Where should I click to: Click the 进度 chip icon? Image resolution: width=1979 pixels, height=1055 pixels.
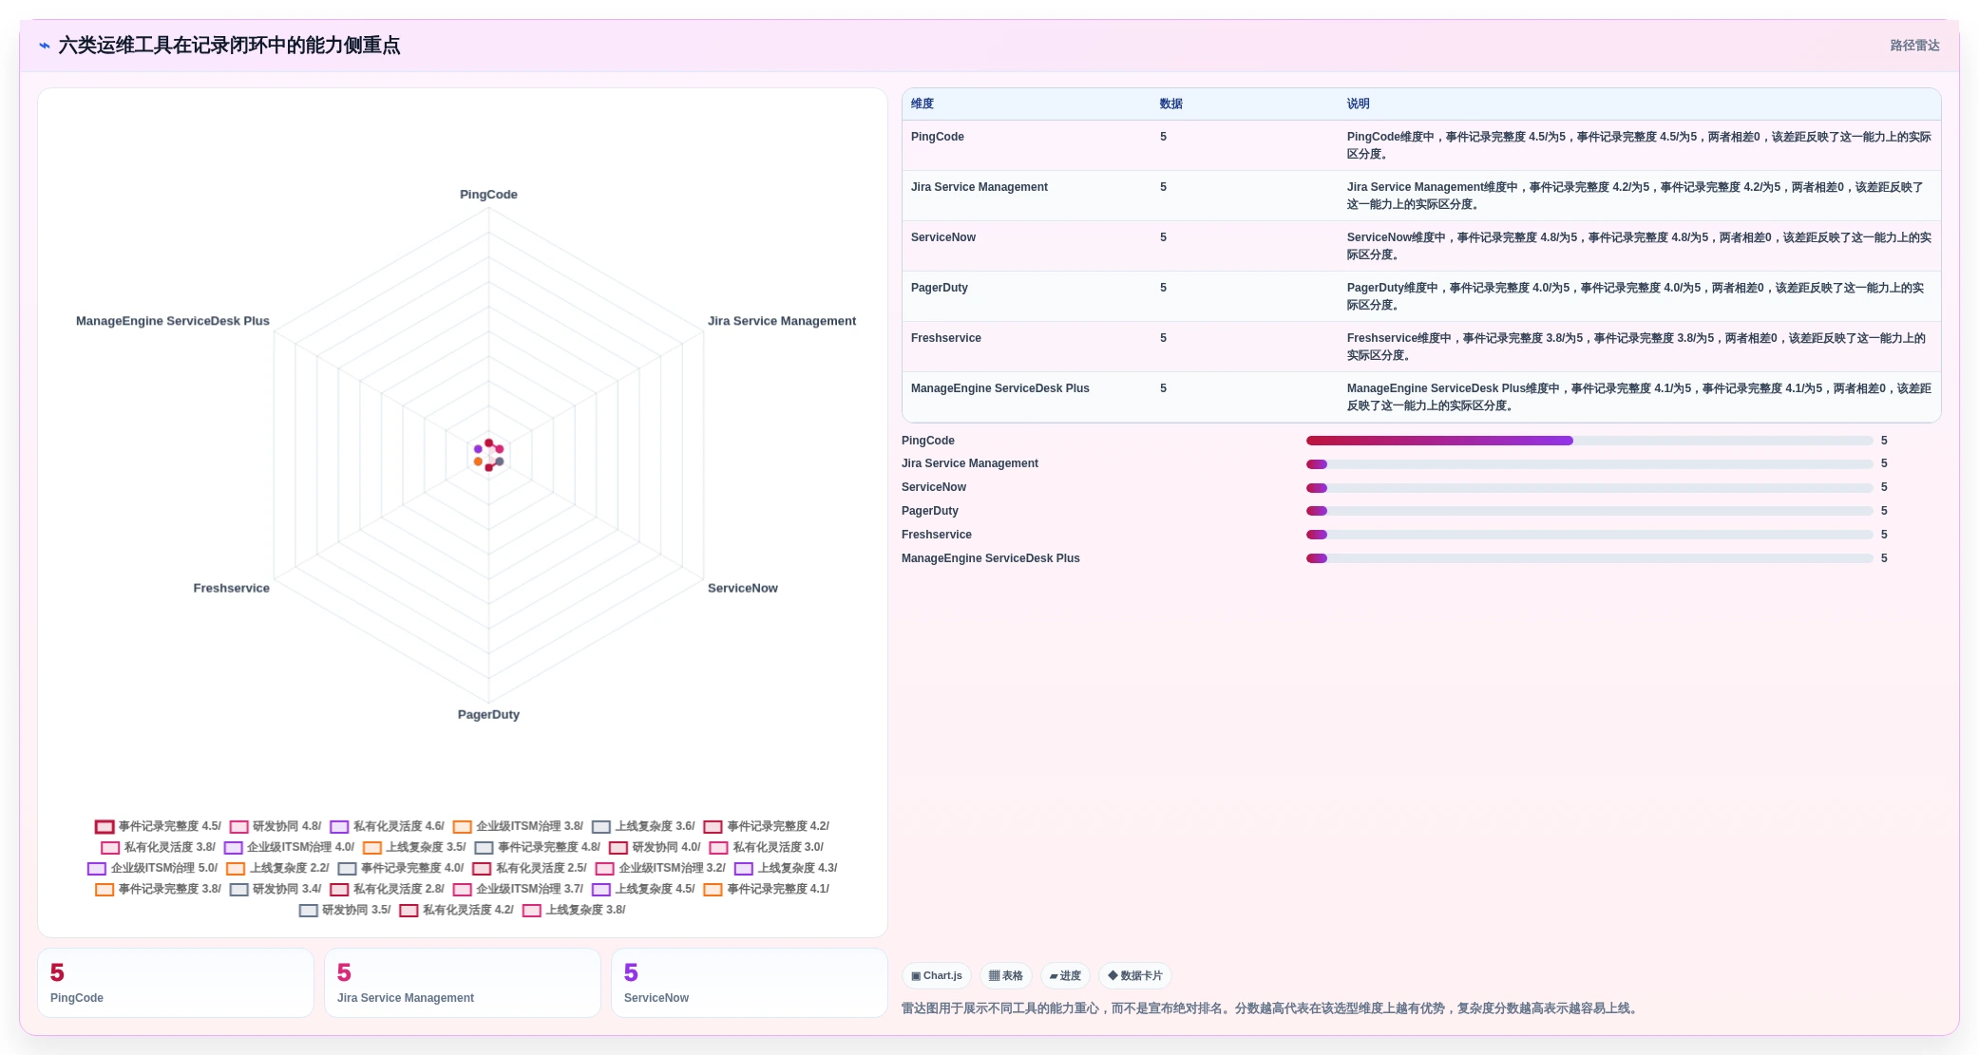click(1054, 976)
